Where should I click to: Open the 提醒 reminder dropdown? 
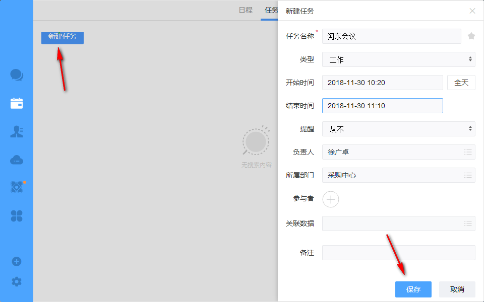point(398,129)
